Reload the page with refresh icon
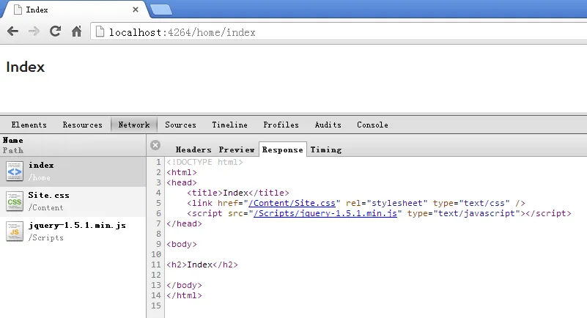Image resolution: width=587 pixels, height=318 pixels. (56, 32)
